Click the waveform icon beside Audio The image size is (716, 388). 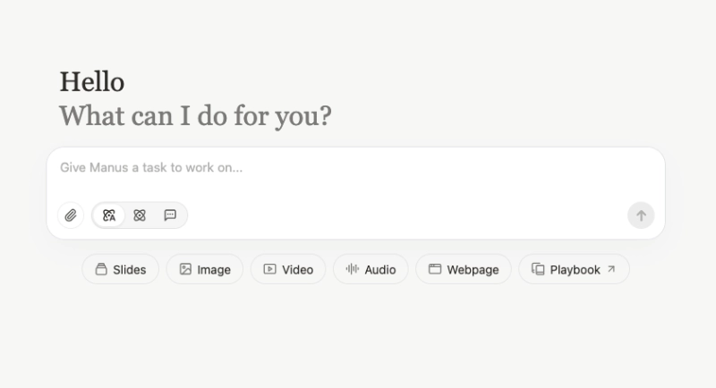[x=352, y=269]
